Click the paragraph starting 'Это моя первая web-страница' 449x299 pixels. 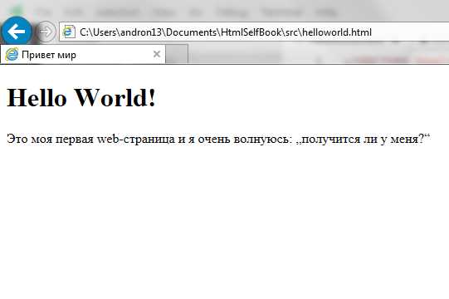218,139
